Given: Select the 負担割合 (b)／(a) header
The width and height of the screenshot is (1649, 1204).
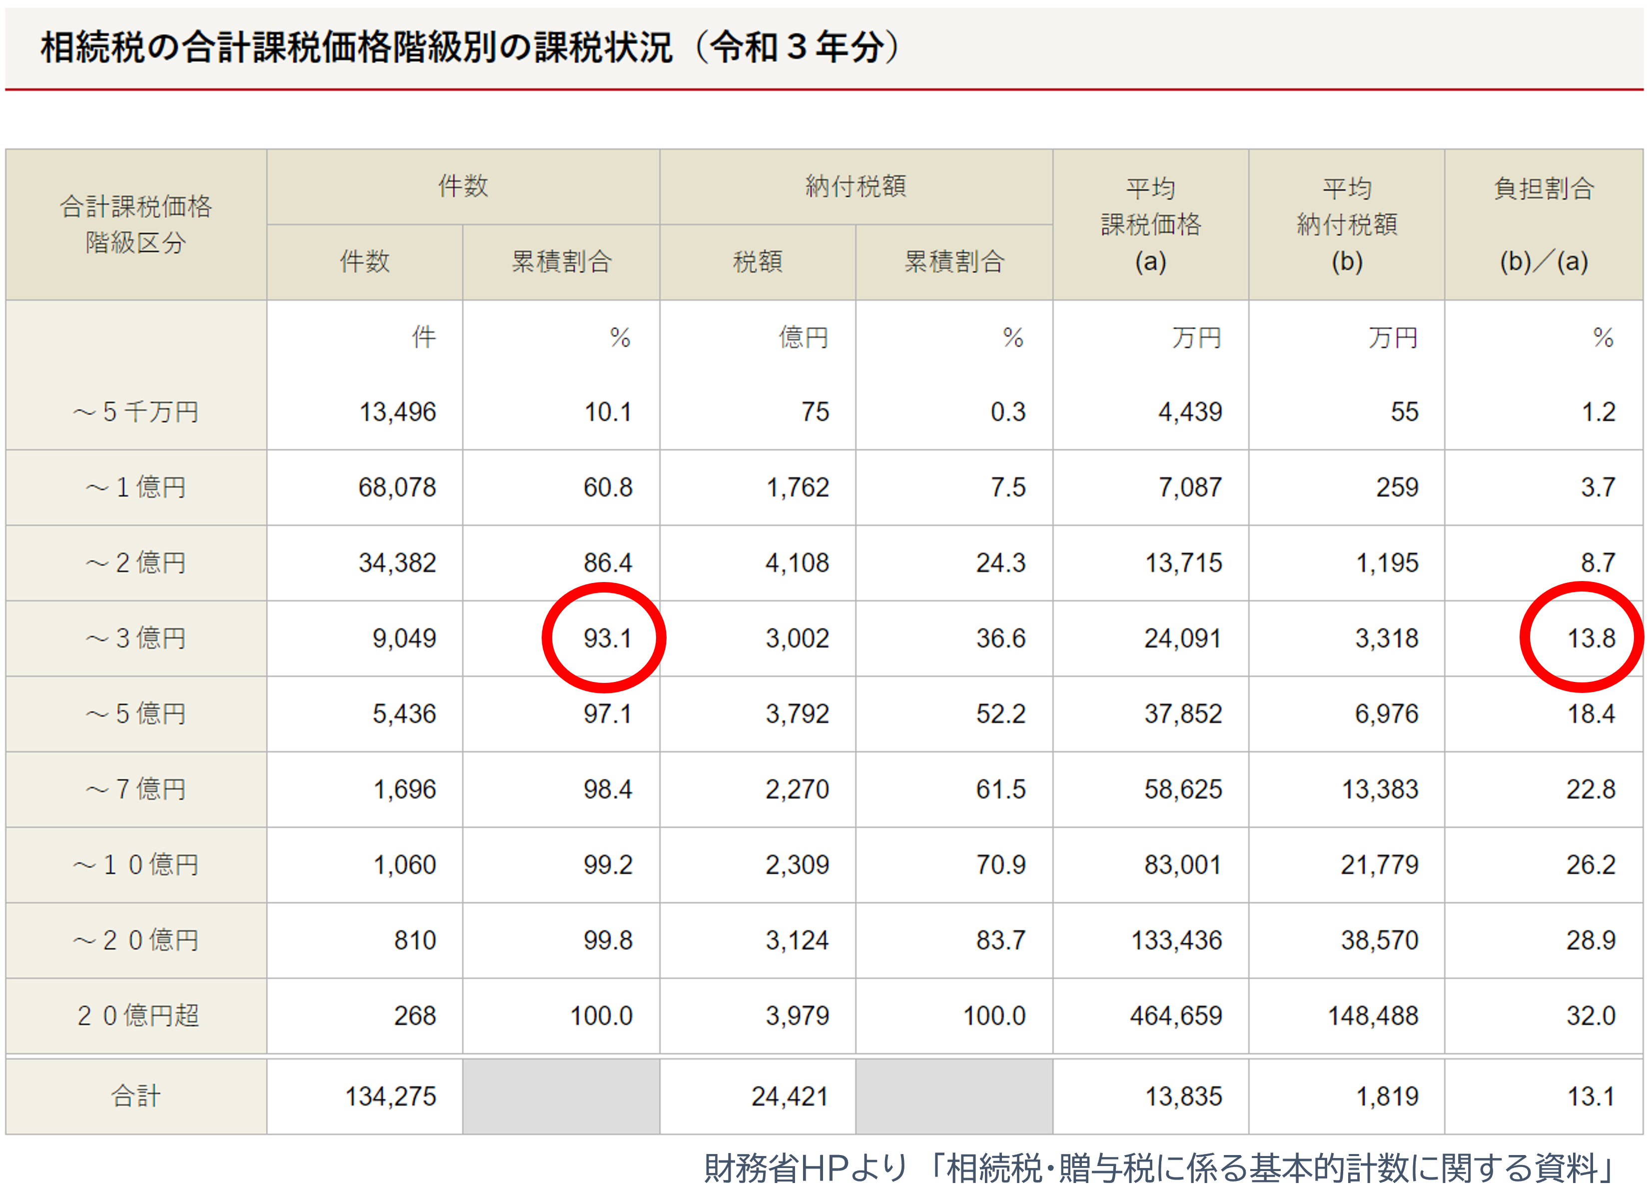Looking at the screenshot, I should pos(1543,224).
